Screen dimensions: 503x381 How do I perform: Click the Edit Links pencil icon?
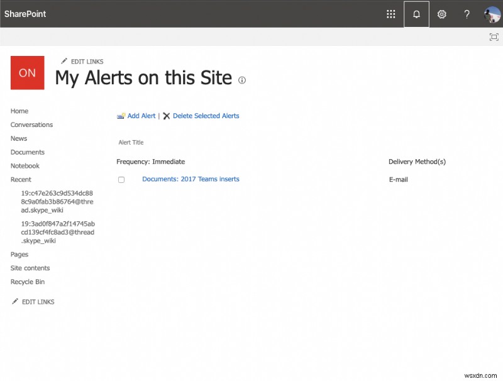[x=64, y=60]
